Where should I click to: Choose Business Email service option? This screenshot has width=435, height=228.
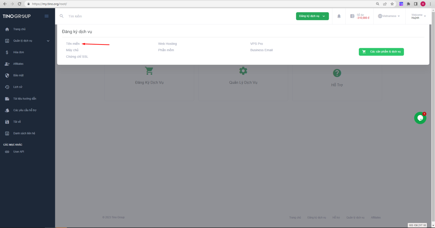[x=261, y=50]
